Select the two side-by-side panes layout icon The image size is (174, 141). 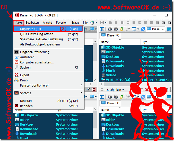point(128,23)
